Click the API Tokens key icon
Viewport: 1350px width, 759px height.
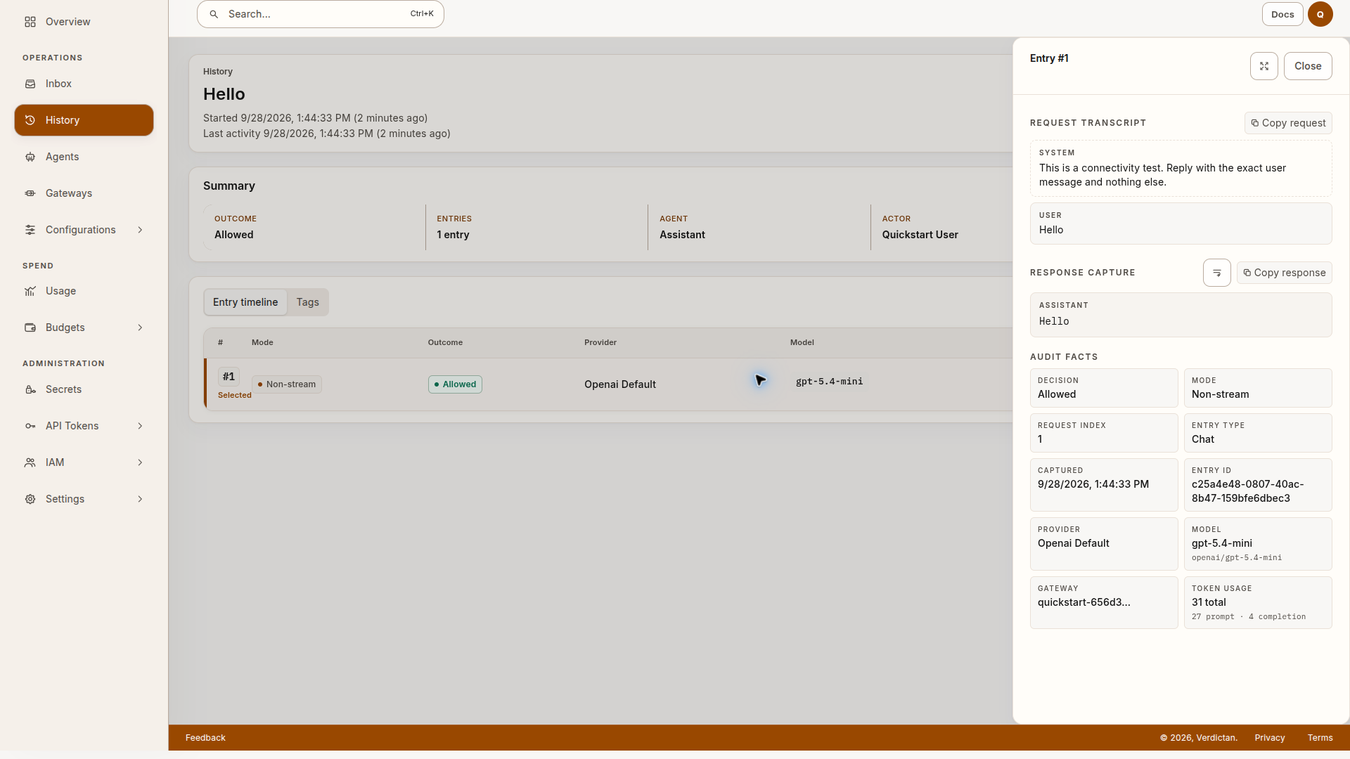point(30,426)
